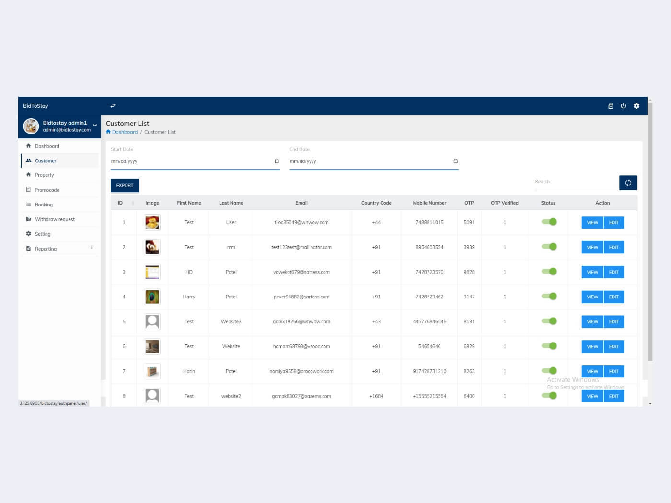Click the EXPORT button

(x=125, y=185)
